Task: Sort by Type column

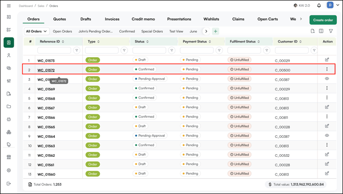Action: tap(98, 41)
